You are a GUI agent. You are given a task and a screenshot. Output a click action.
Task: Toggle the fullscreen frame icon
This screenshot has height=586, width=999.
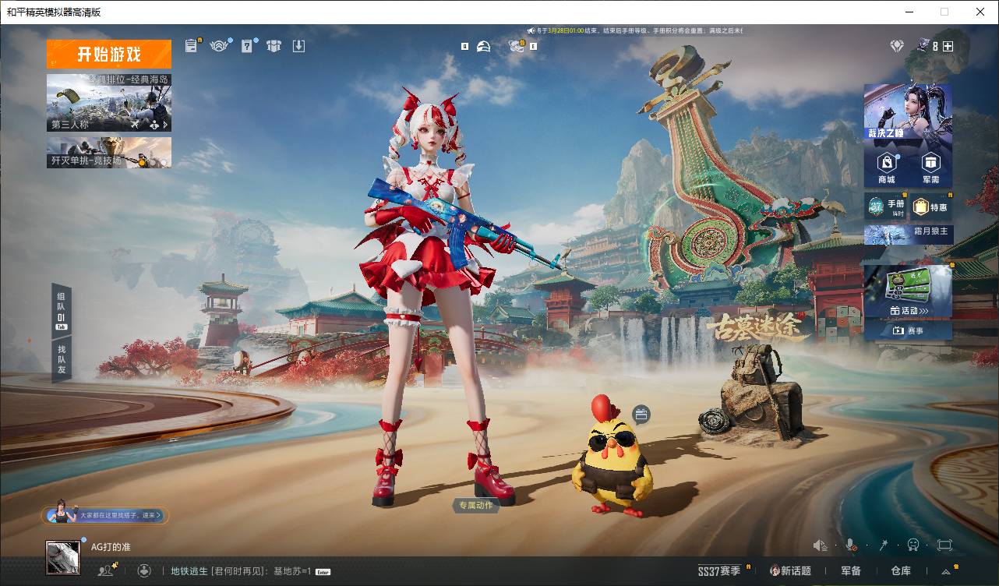[x=944, y=545]
